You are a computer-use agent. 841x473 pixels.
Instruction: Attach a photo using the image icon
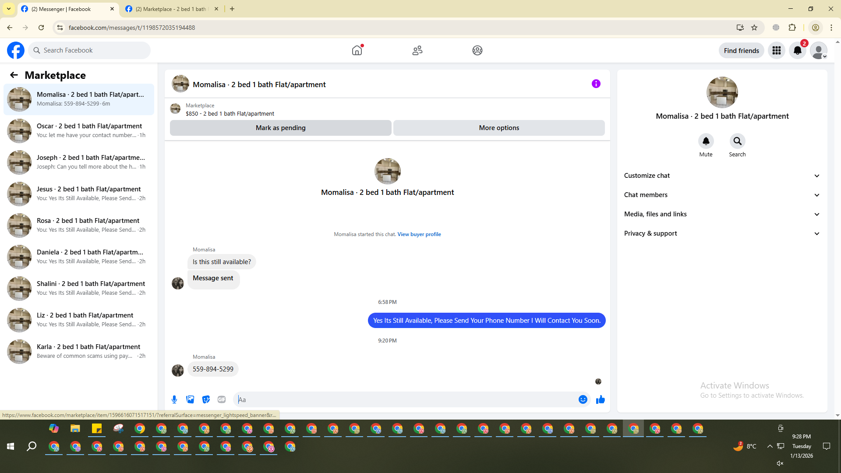pyautogui.click(x=190, y=399)
